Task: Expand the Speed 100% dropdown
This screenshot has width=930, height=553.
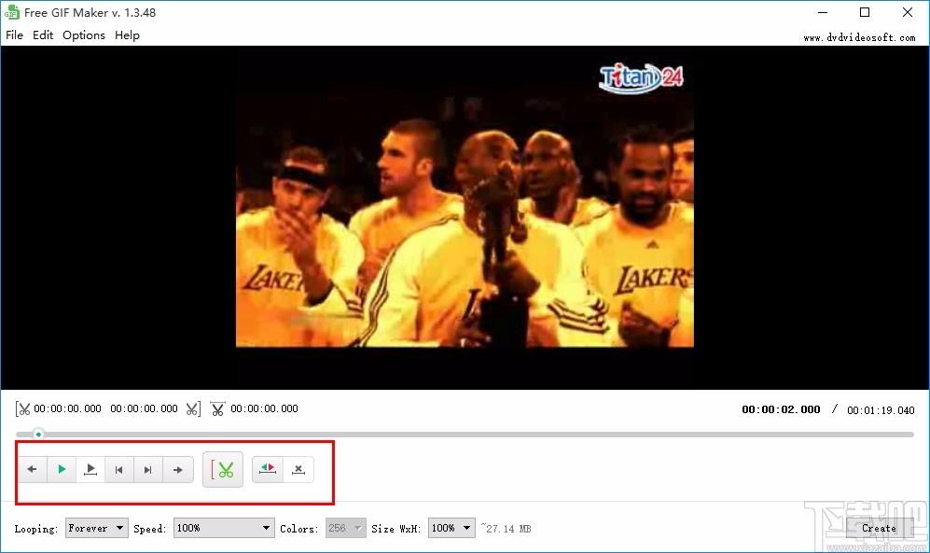Action: point(224,528)
